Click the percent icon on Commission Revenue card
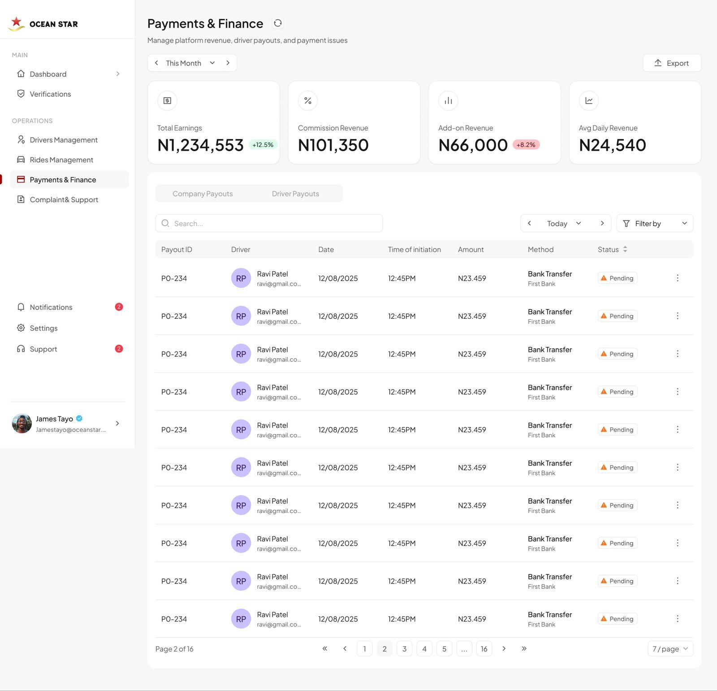The width and height of the screenshot is (717, 691). [308, 100]
